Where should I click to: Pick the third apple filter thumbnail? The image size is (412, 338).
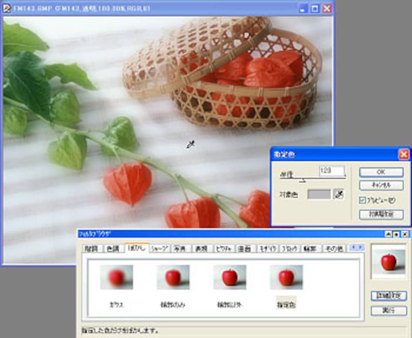pyautogui.click(x=230, y=277)
